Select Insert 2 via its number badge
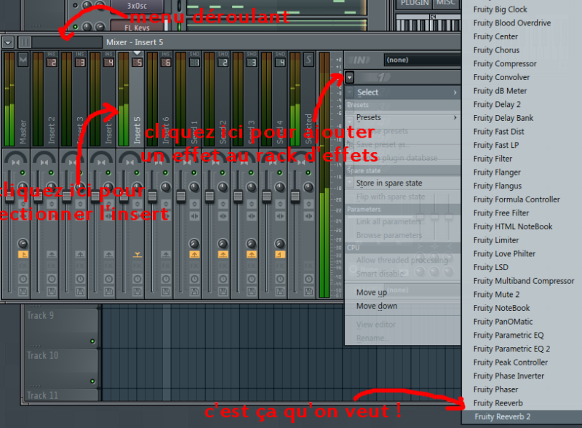This screenshot has height=428, width=582. point(51,63)
